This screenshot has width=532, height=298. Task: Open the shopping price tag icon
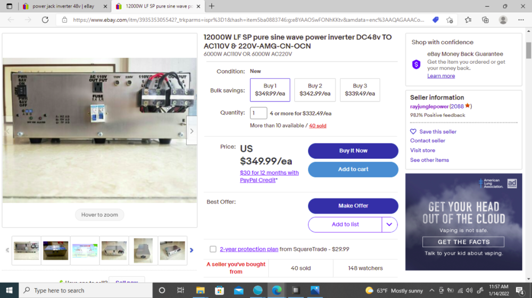click(x=435, y=20)
